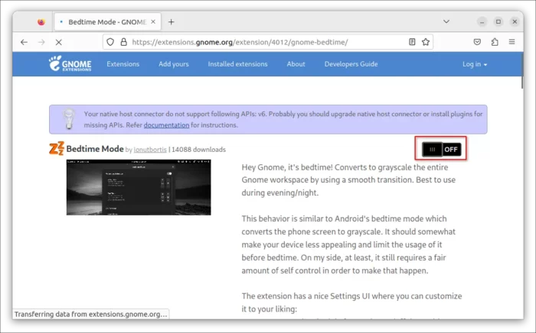Image resolution: width=536 pixels, height=333 pixels.
Task: Open the Developers Guide nav item
Action: point(351,64)
